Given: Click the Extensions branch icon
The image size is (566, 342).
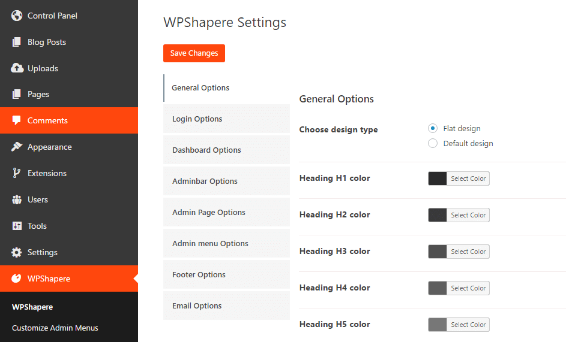Looking at the screenshot, I should (x=17, y=173).
